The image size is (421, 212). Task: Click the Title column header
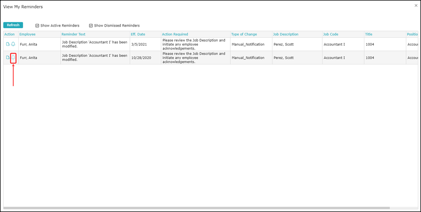[x=369, y=34]
